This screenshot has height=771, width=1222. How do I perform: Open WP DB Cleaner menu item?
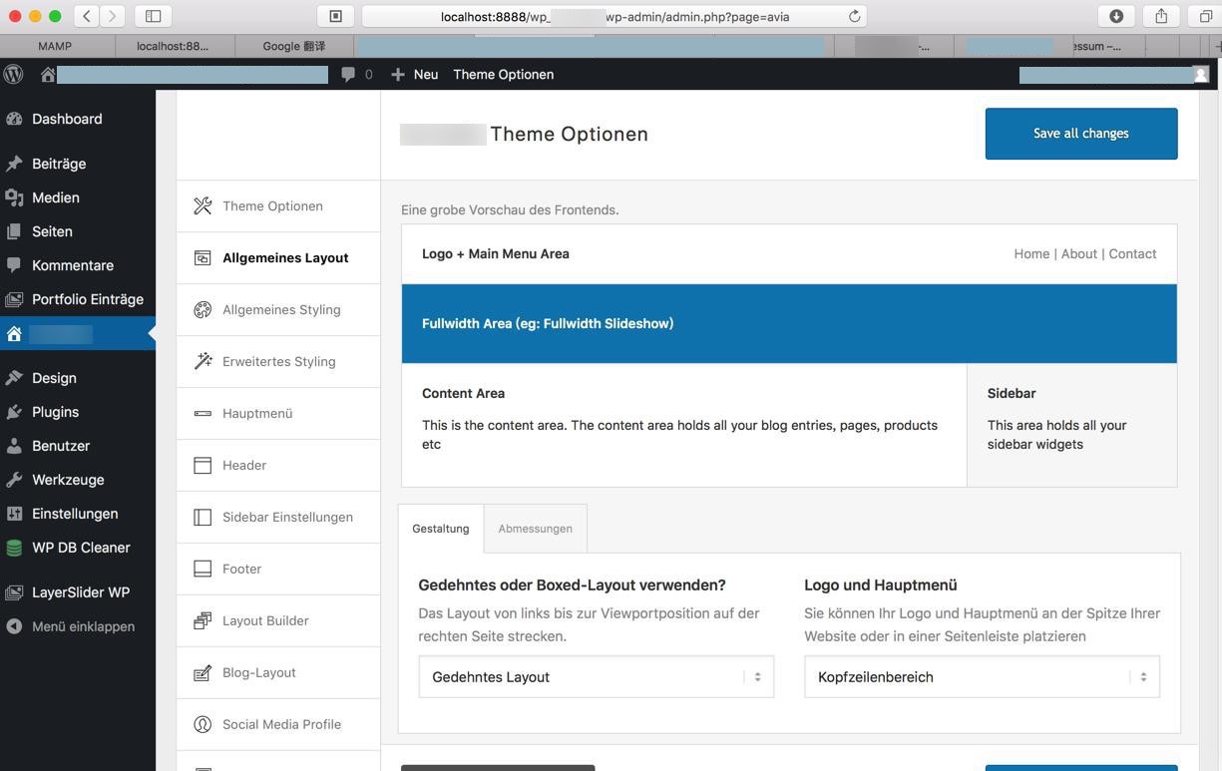80,548
